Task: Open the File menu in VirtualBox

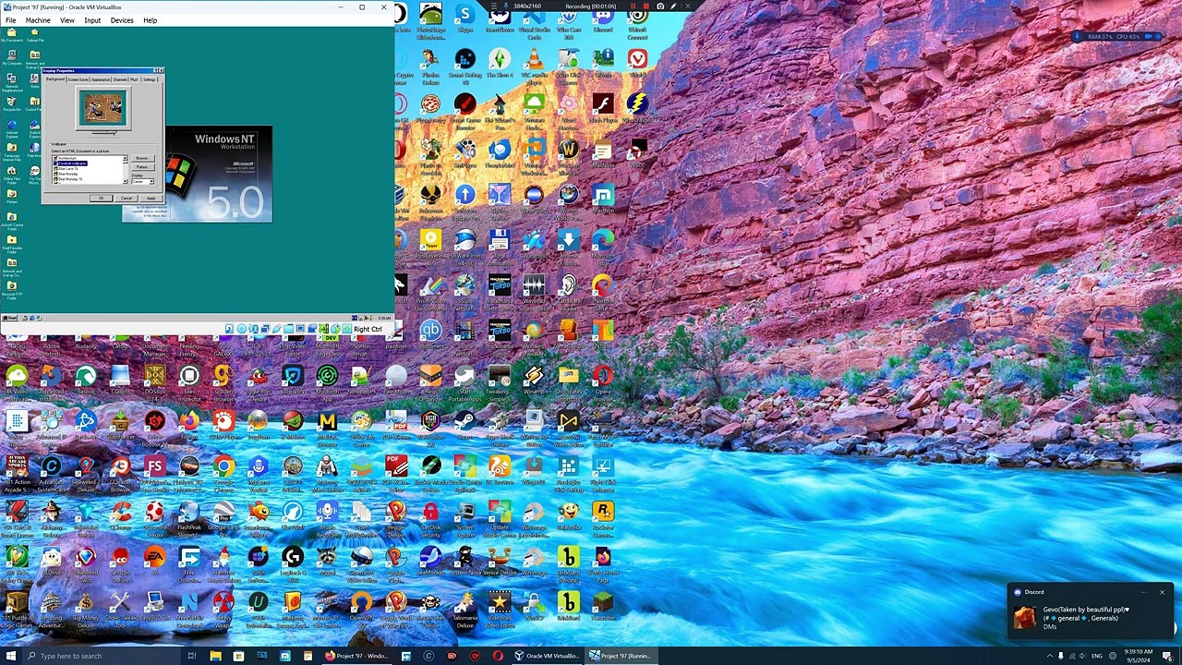Action: pos(11,20)
